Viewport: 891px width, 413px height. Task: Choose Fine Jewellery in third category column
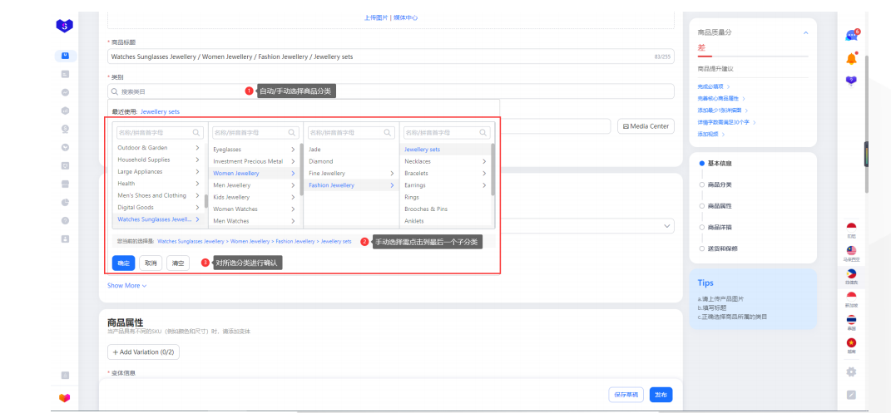(327, 174)
